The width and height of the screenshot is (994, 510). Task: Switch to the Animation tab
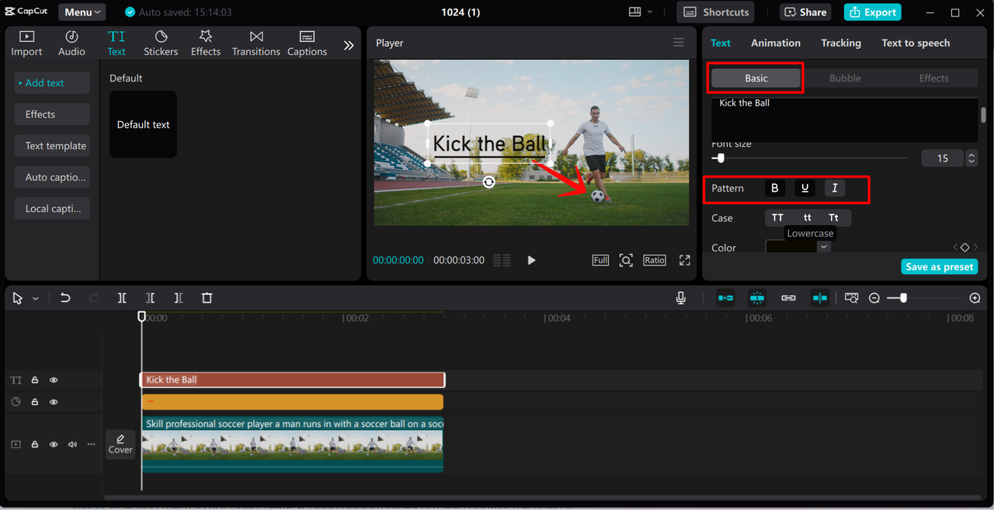776,43
